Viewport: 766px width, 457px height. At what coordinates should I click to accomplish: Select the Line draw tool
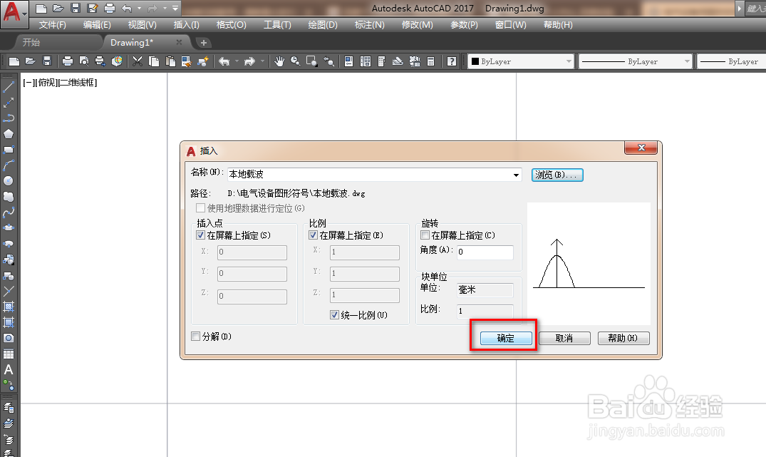tap(9, 88)
